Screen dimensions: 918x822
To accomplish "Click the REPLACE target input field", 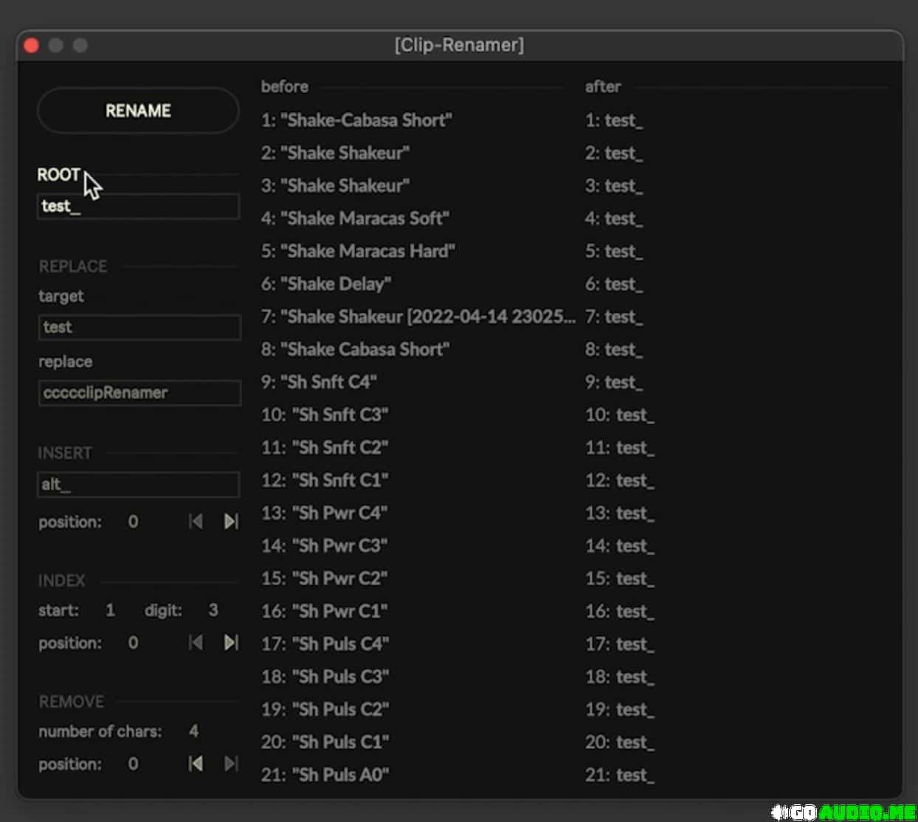I will pyautogui.click(x=139, y=327).
